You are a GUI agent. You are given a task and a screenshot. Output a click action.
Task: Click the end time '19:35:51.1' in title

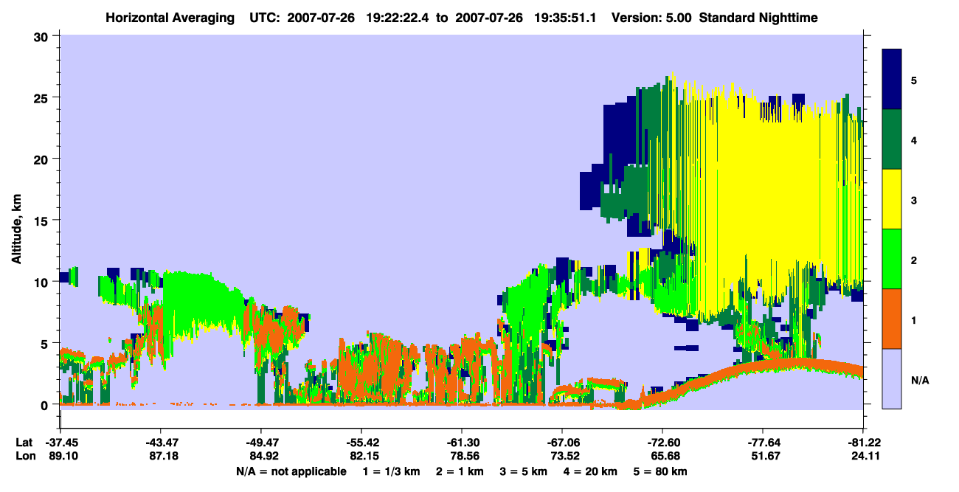564,17
